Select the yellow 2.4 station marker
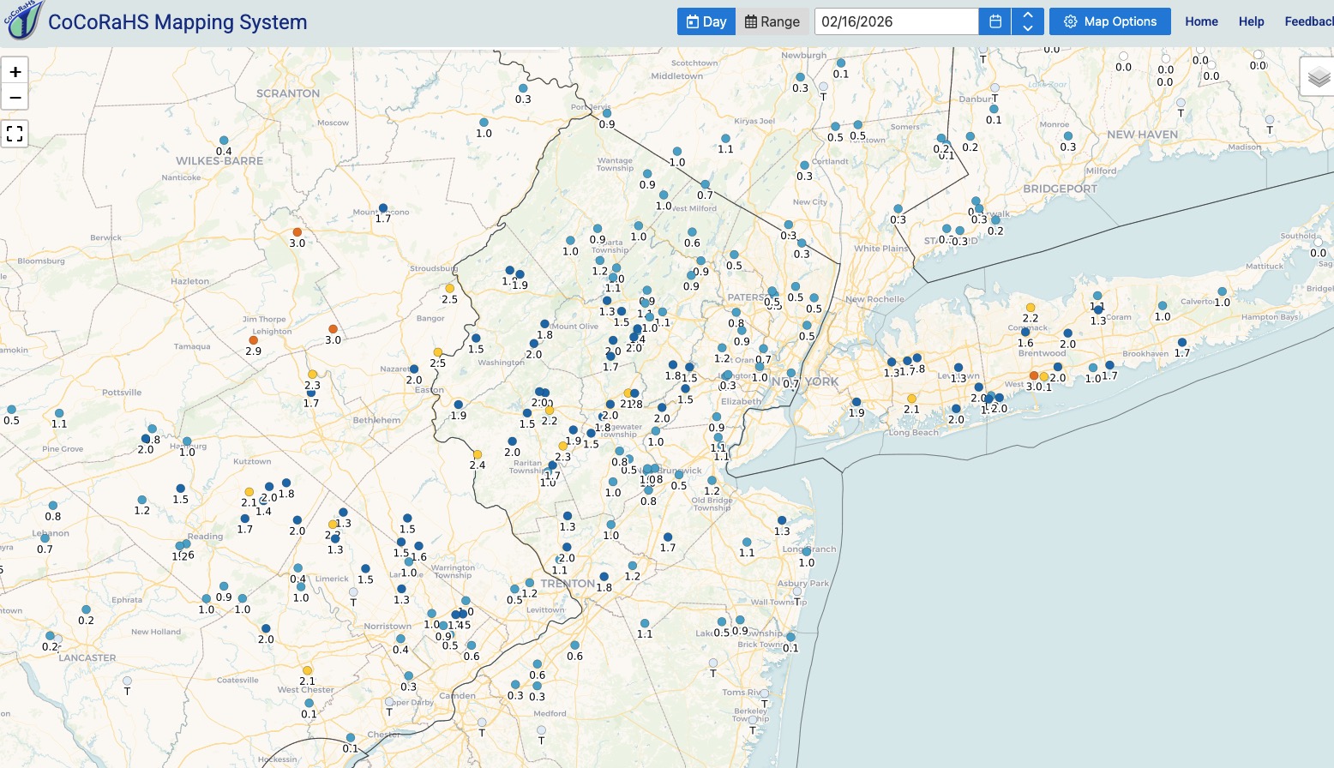 pyautogui.click(x=478, y=454)
